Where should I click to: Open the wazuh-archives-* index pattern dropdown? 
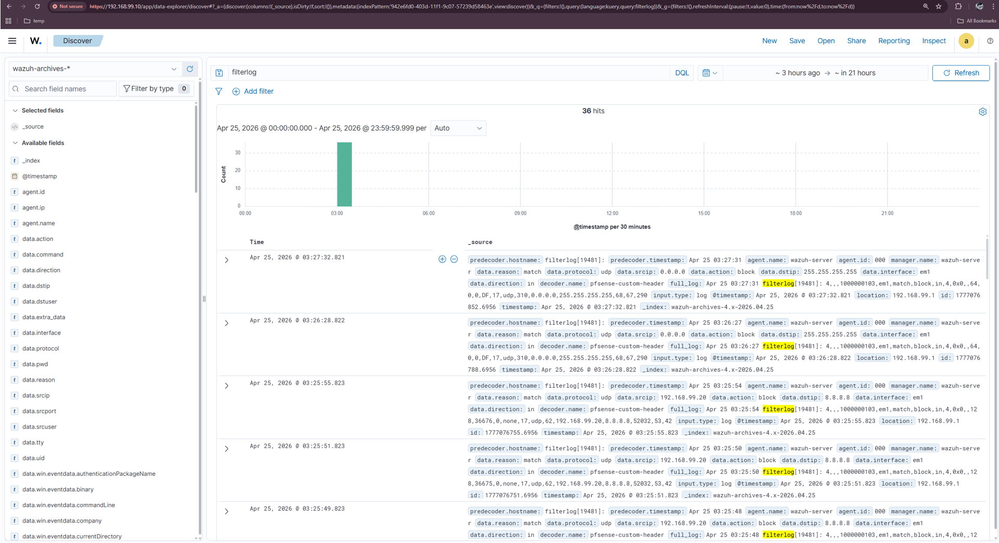(95, 69)
